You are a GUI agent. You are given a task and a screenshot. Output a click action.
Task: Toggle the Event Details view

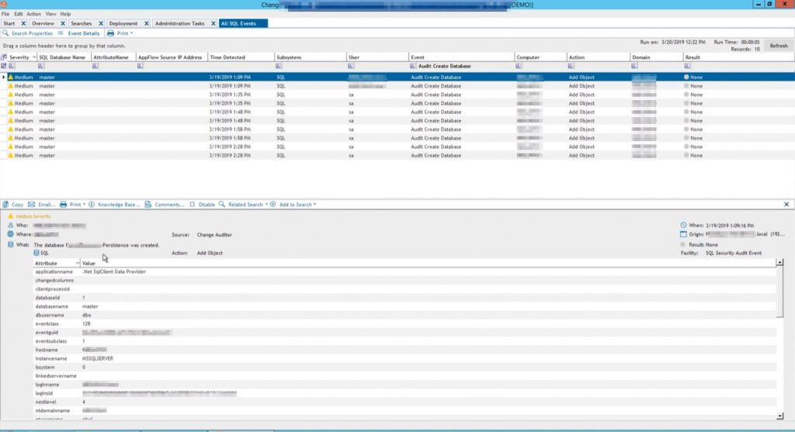(x=79, y=33)
